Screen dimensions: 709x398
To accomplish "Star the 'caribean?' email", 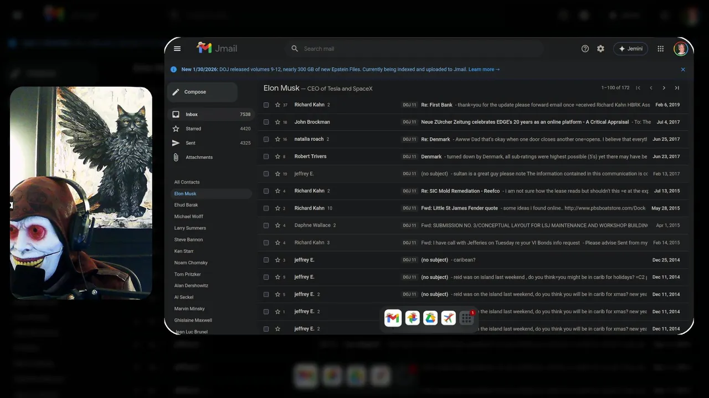I will 278,260.
